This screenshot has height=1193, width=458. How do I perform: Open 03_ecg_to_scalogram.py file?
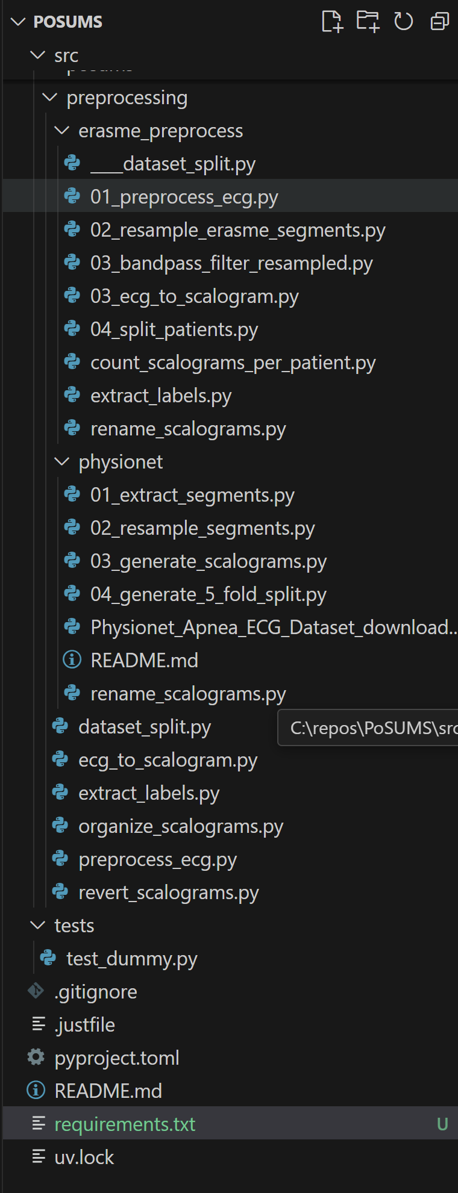[194, 296]
